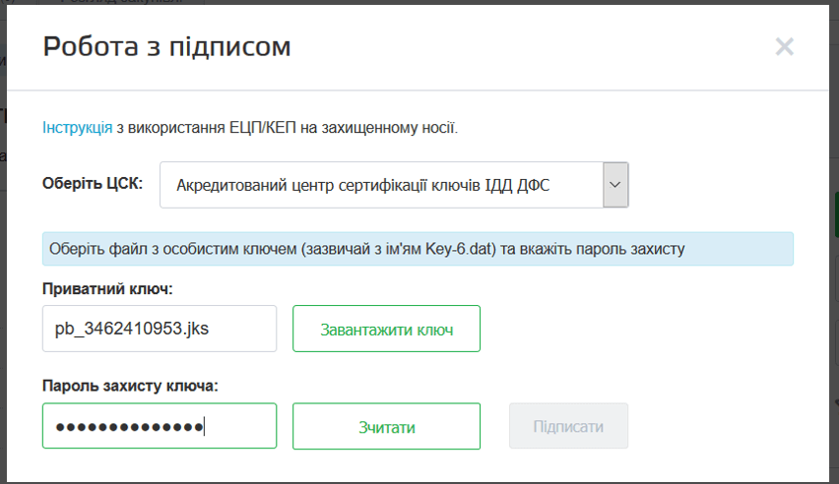Click the Оберіть ЦСК label
The width and height of the screenshot is (839, 484).
pos(93,184)
